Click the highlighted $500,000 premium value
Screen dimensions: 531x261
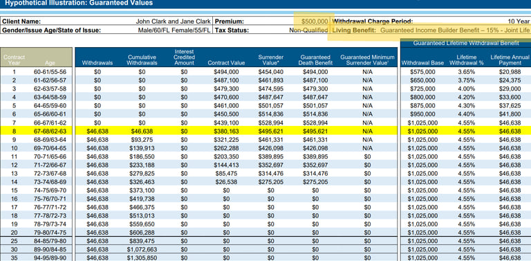pos(315,21)
